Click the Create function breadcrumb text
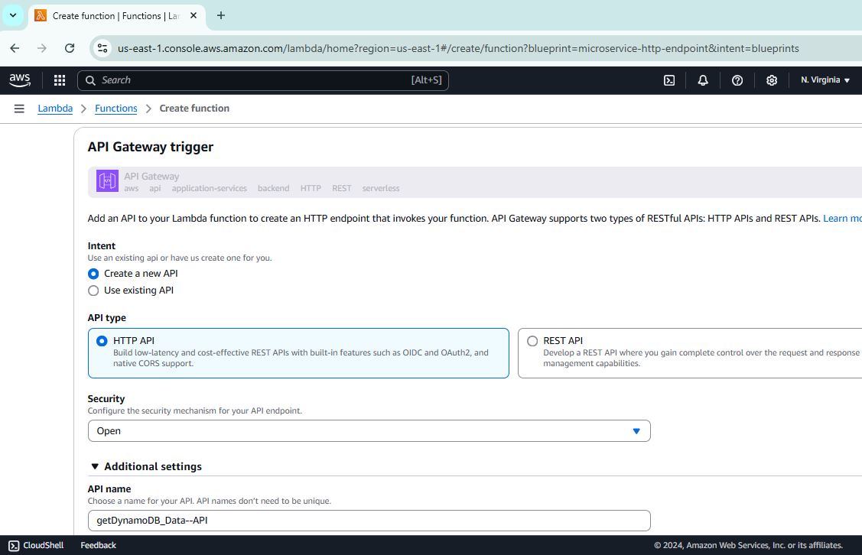The image size is (862, 555). tap(194, 109)
